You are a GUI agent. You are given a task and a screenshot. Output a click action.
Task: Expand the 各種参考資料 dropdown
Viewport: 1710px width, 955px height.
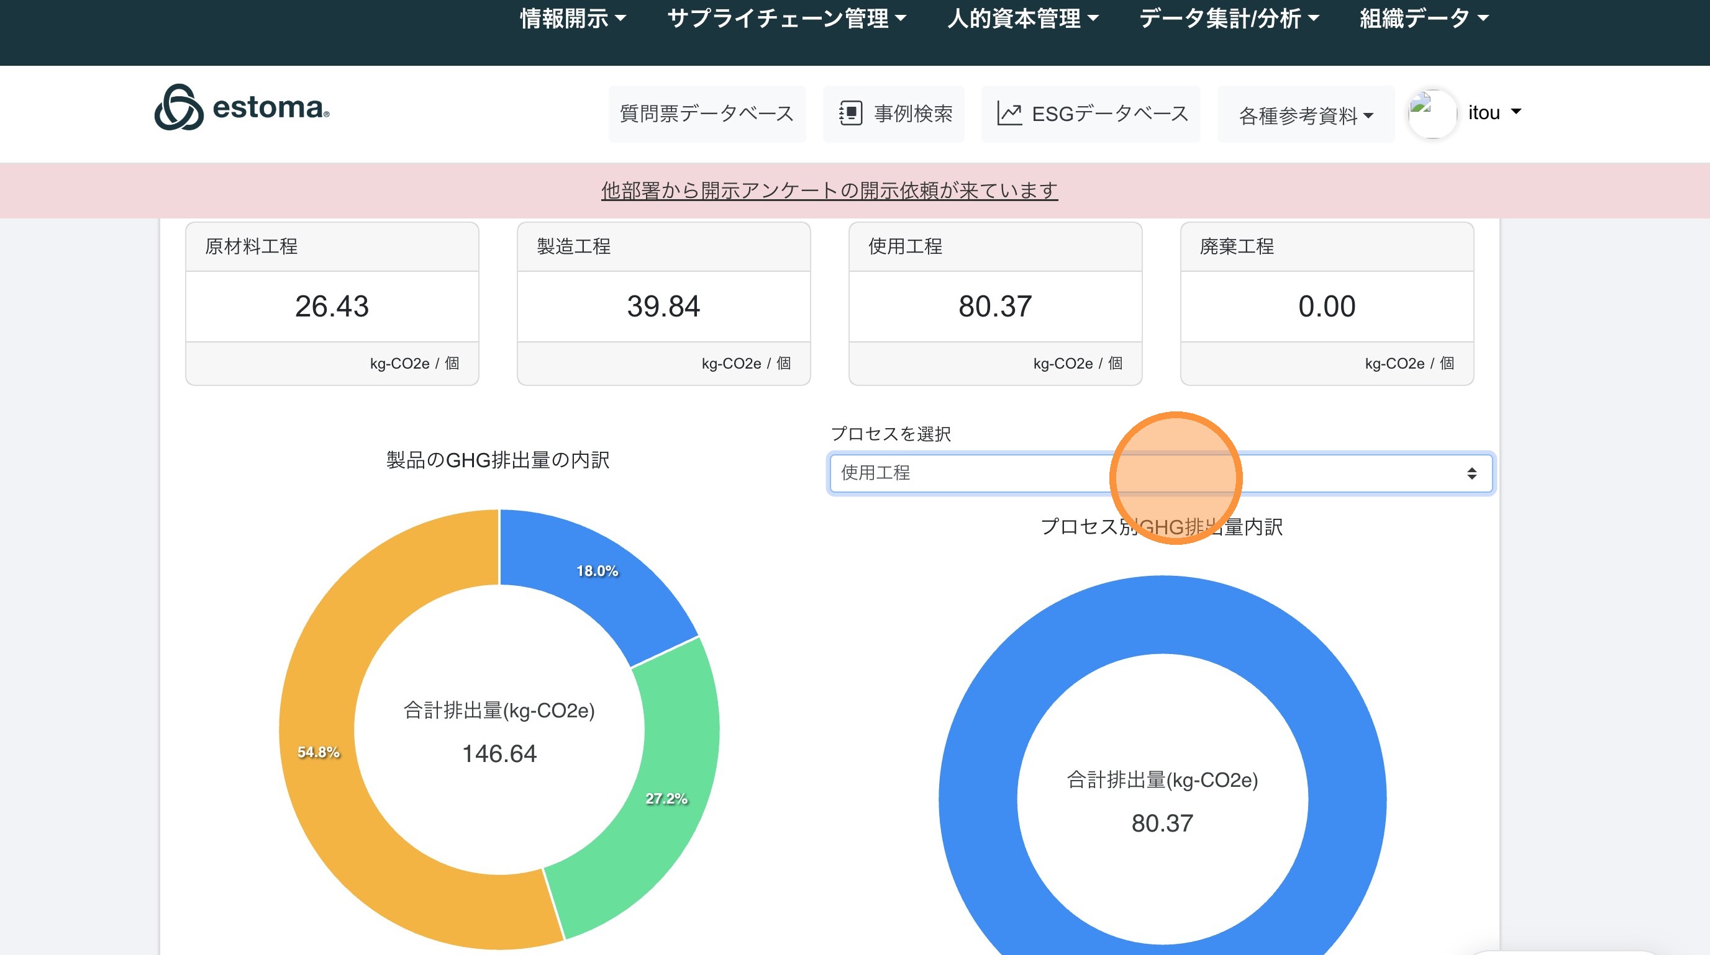tap(1305, 115)
